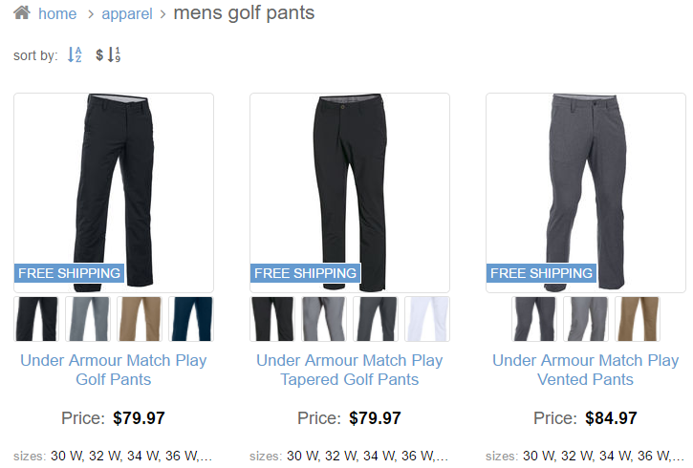Click the home icon in breadcrumb

click(22, 12)
